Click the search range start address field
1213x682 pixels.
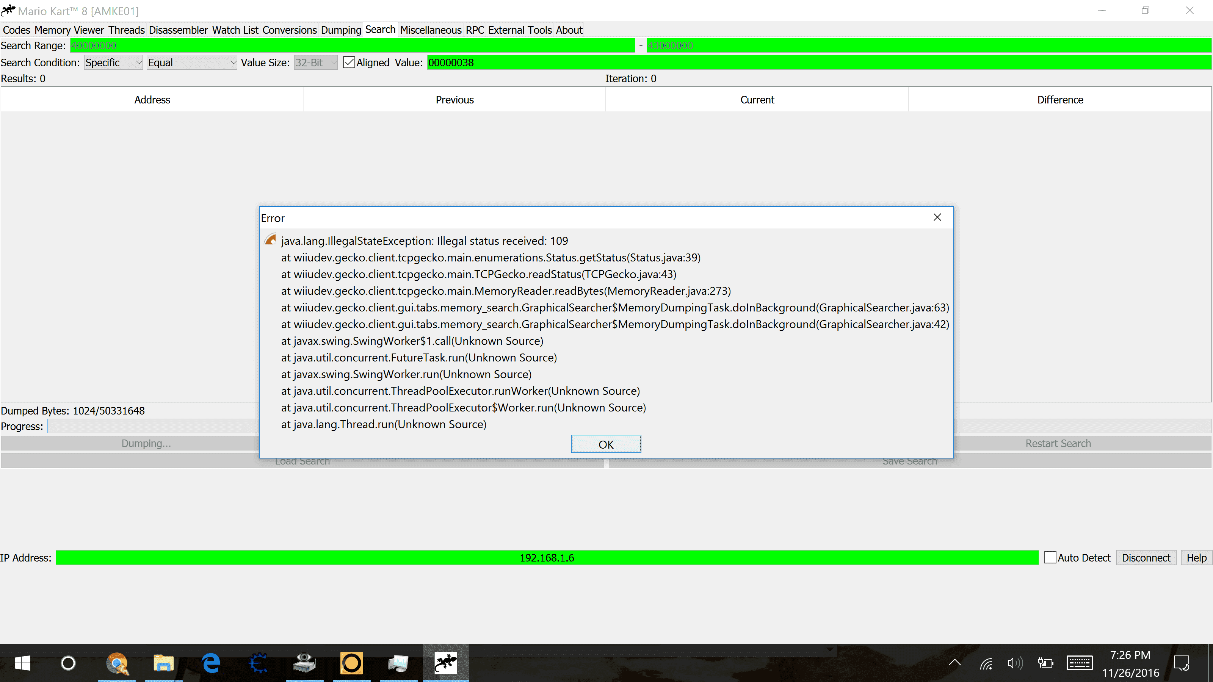point(353,45)
